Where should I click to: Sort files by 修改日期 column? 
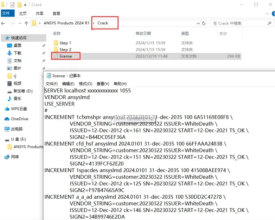[x=143, y=34]
